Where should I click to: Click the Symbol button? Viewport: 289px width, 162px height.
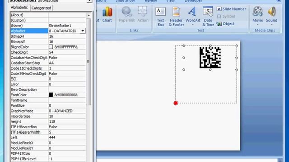tap(226, 16)
